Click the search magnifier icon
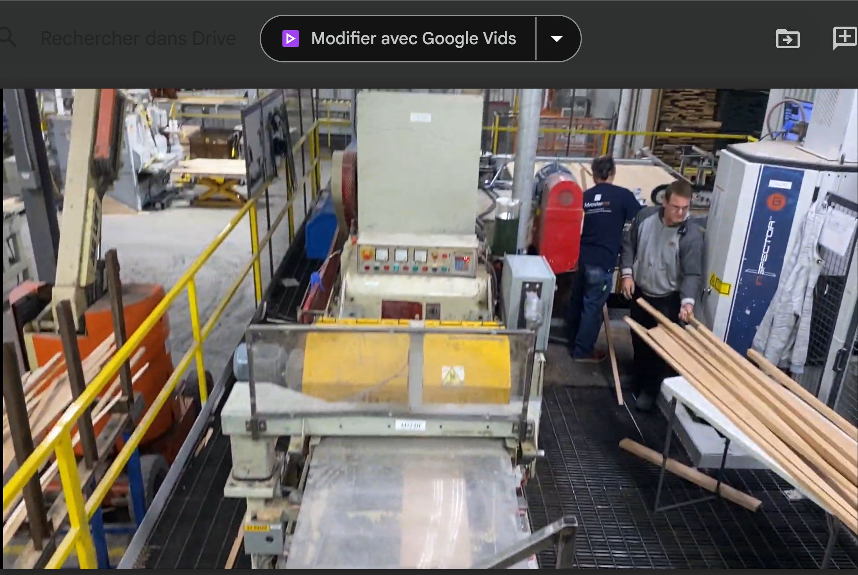 pos(7,38)
